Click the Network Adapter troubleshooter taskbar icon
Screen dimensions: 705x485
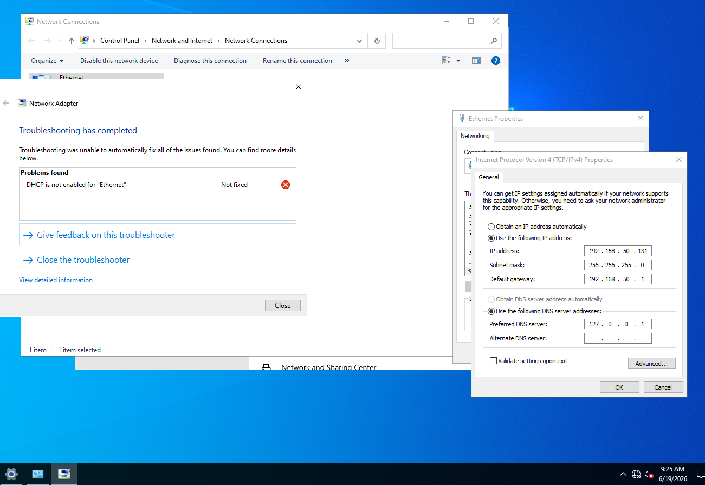(64, 474)
